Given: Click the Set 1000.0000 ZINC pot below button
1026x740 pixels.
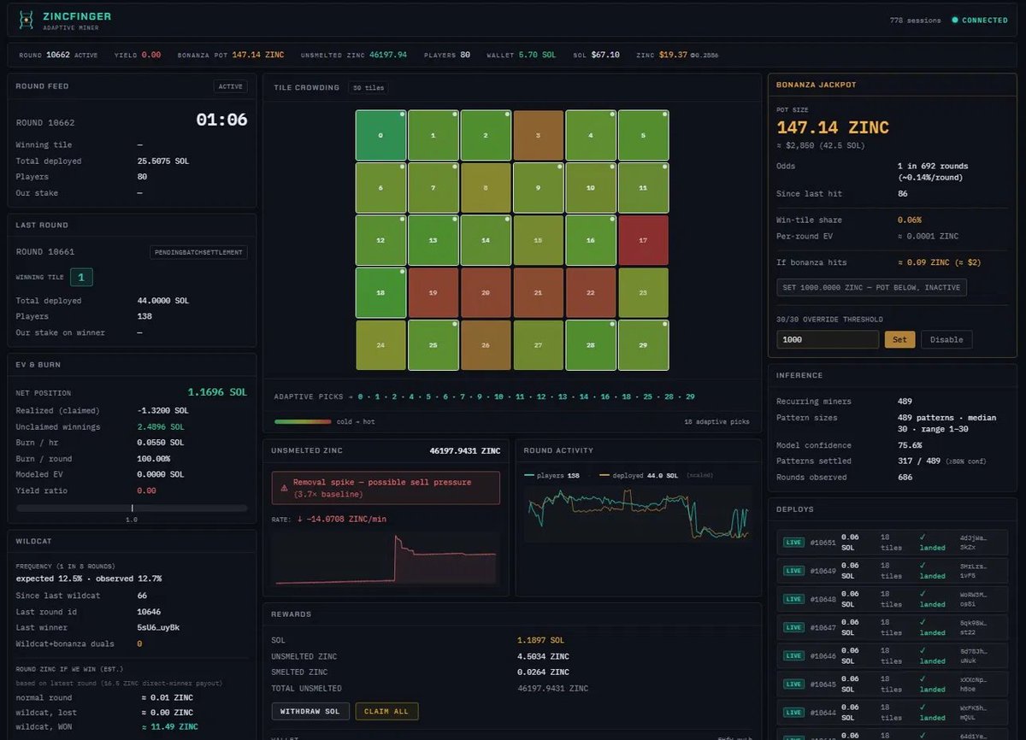Looking at the screenshot, I should [x=871, y=288].
